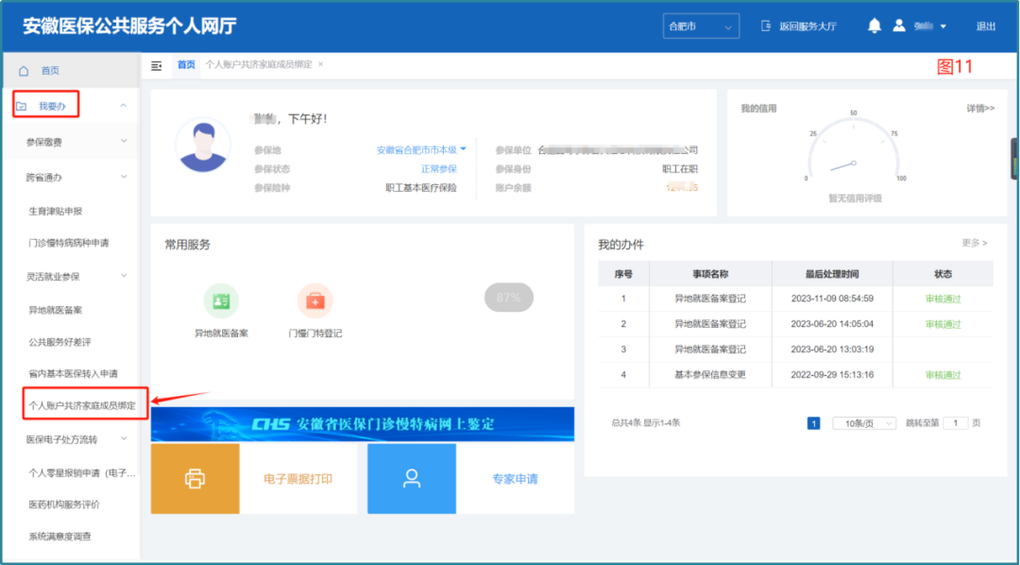
Task: Select 异地就医备案 in the sidebar menu
Action: pos(56,311)
